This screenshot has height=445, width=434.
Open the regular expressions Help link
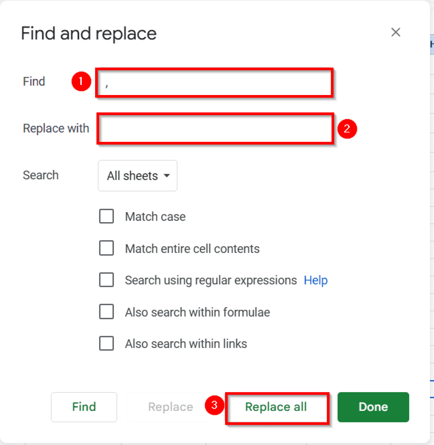coord(316,280)
